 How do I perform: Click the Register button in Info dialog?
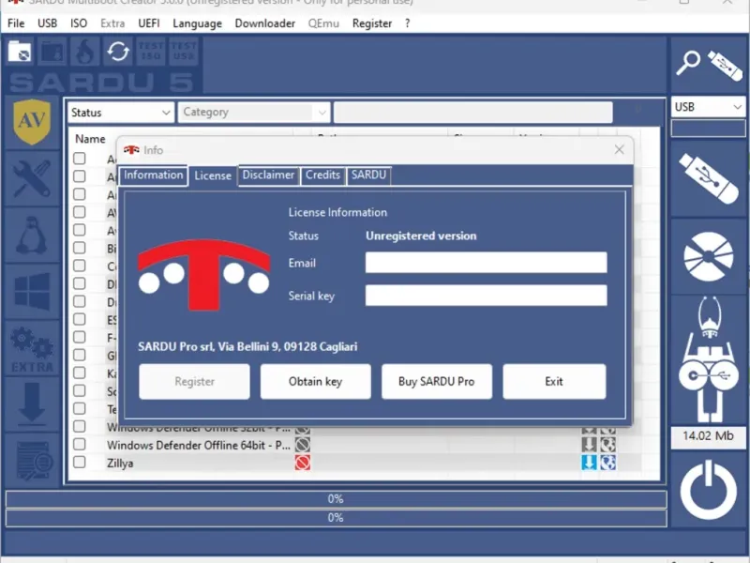pyautogui.click(x=194, y=381)
